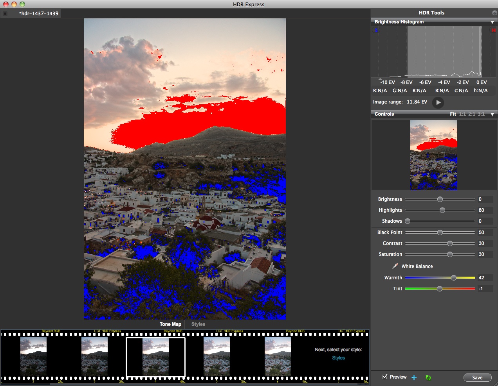Viewport: 498px width, 386px height.
Task: Select the Tone Map tab
Action: click(x=170, y=324)
